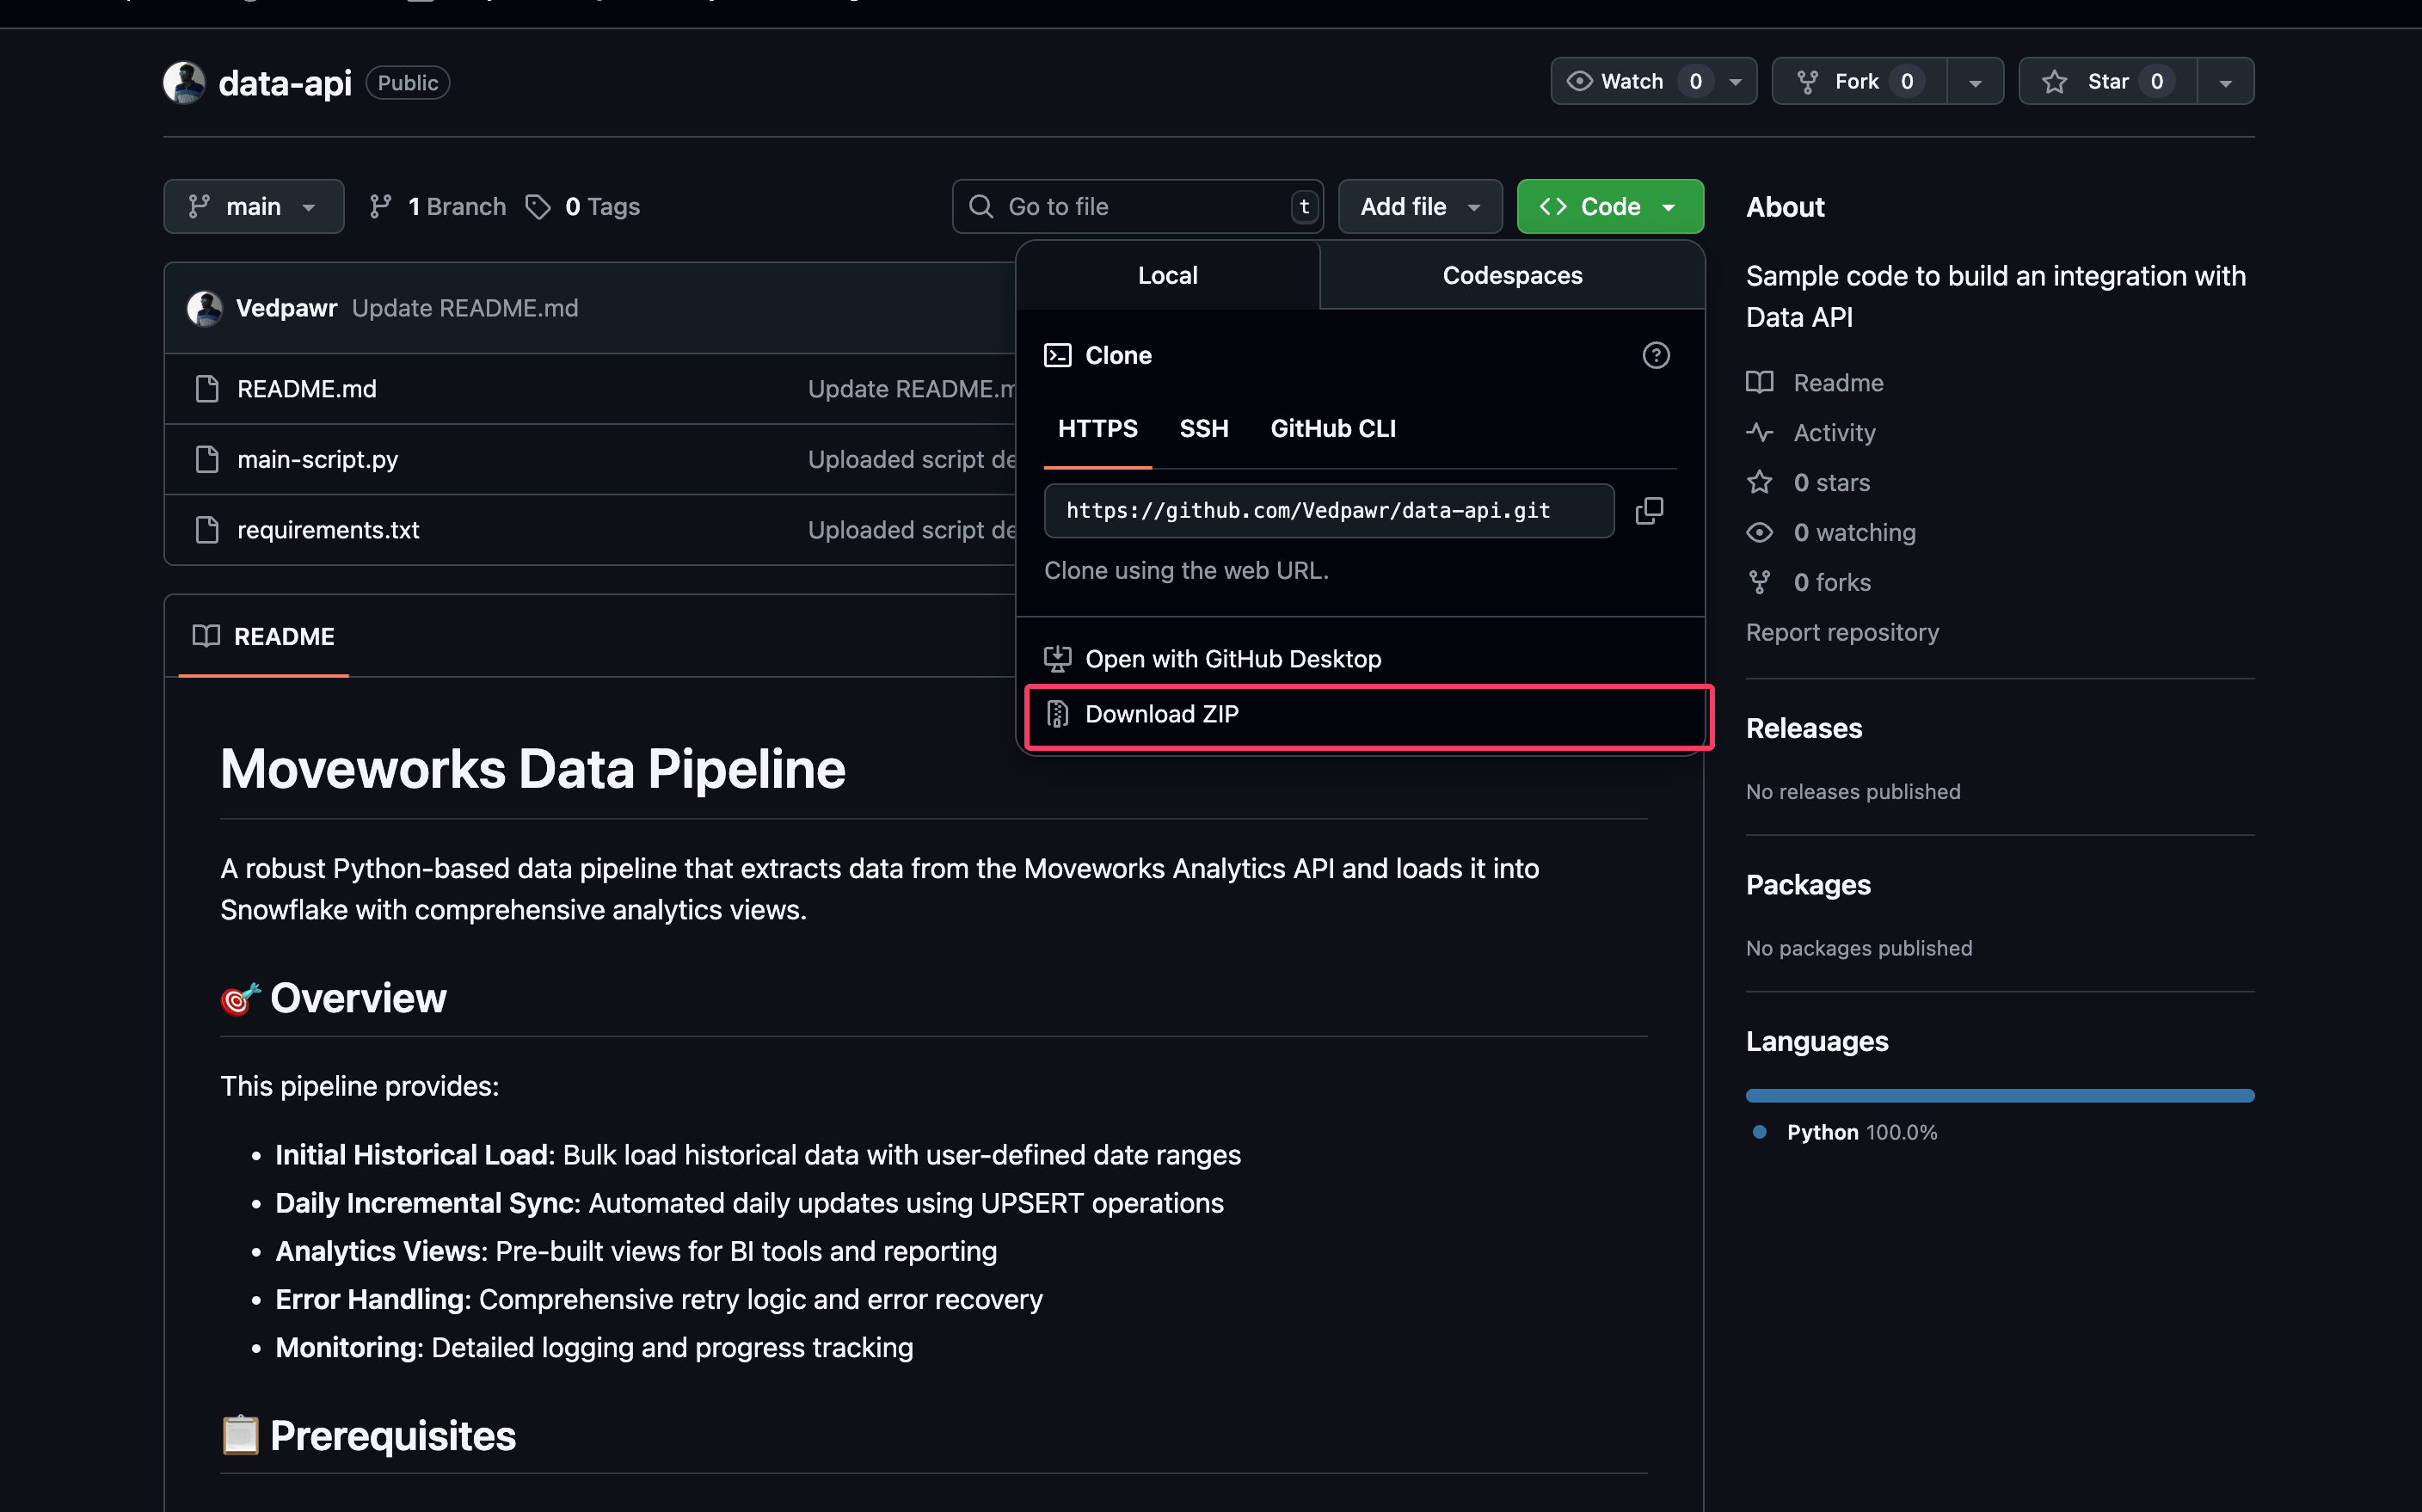Screen dimensions: 2422x1512
Task: Click the book icon beside Readme
Action: click(1760, 383)
